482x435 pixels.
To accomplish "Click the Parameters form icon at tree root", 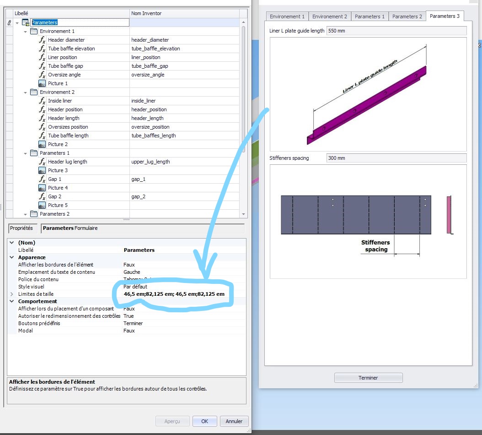I will (x=25, y=22).
